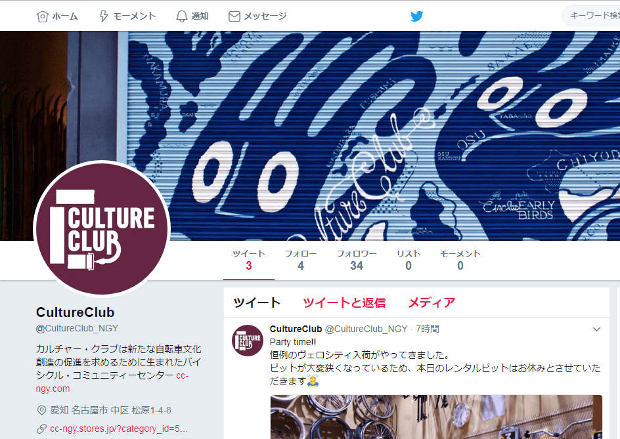The height and width of the screenshot is (439, 620).
Task: Open the フォロー count tab
Action: tap(301, 260)
